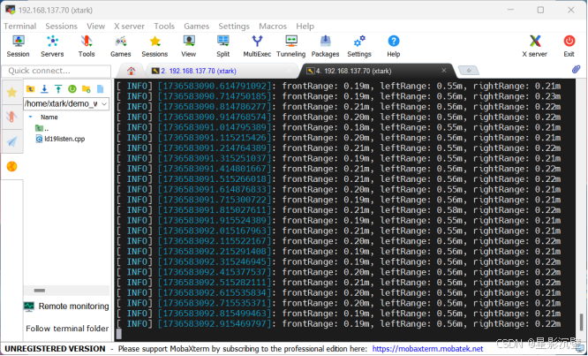Viewport: 588px width, 356px height.
Task: Download selected files in SFTP toolbar
Action: click(44, 89)
